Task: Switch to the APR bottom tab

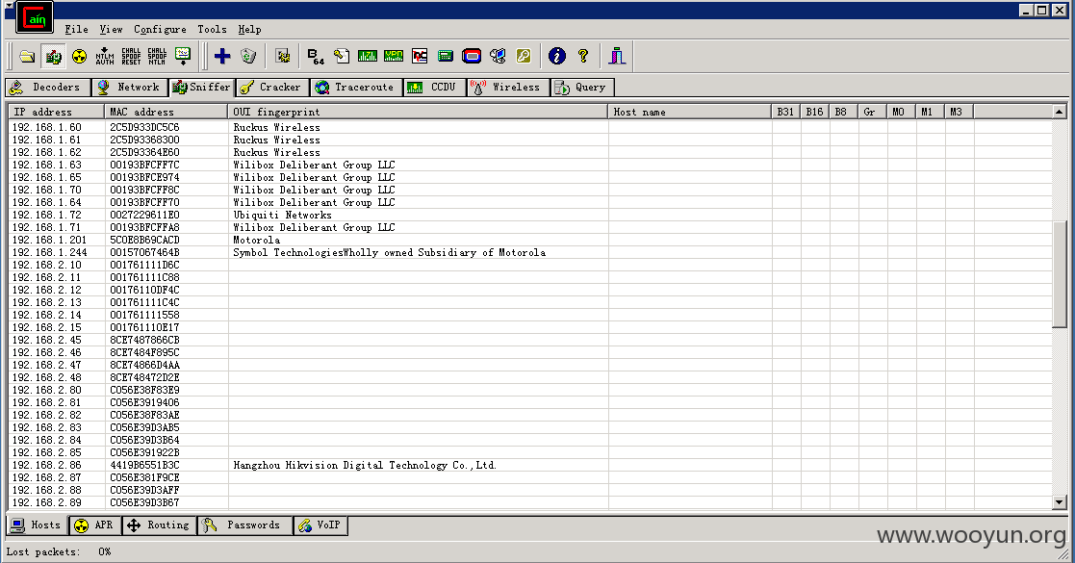Action: (94, 525)
